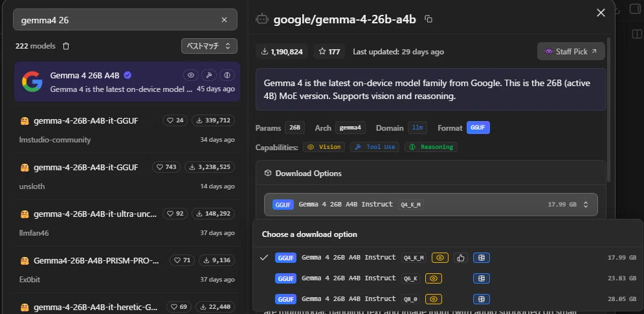Open unsloth gemma-4-26B-A4B-it-GGUF result
This screenshot has height=314, width=644.
pyautogui.click(x=127, y=176)
